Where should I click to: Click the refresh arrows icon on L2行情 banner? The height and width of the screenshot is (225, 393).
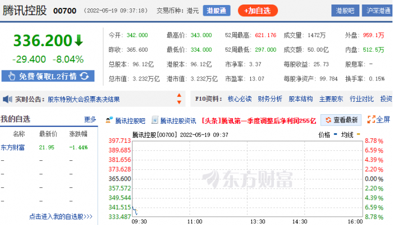click(x=84, y=76)
